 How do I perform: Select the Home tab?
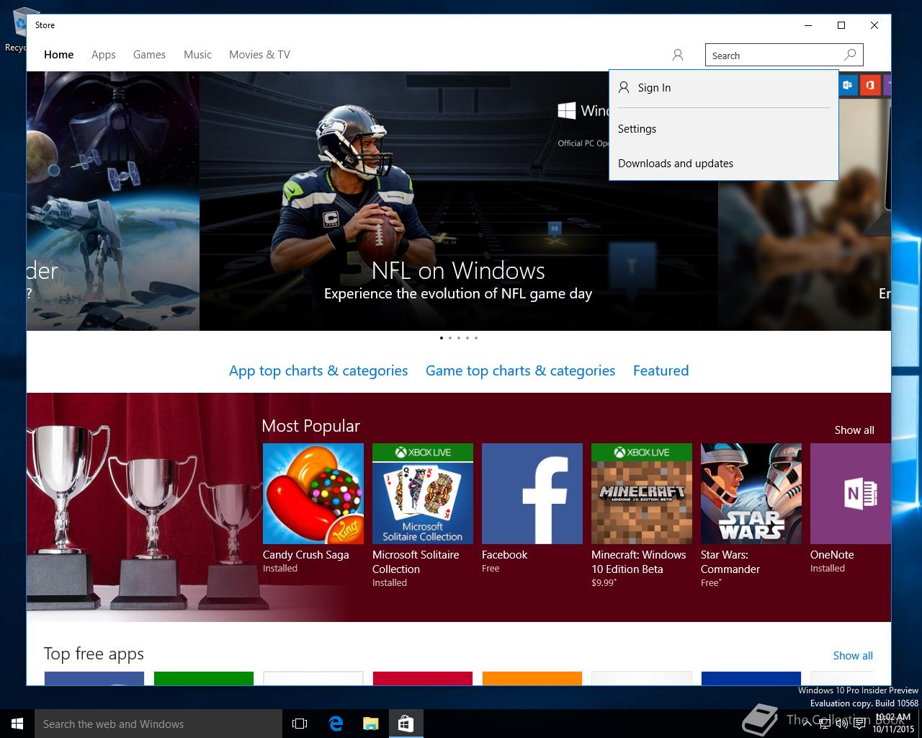(59, 55)
